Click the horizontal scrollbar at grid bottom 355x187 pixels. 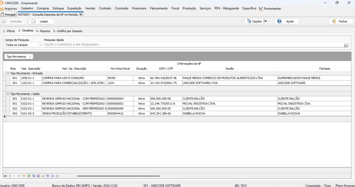point(118,176)
